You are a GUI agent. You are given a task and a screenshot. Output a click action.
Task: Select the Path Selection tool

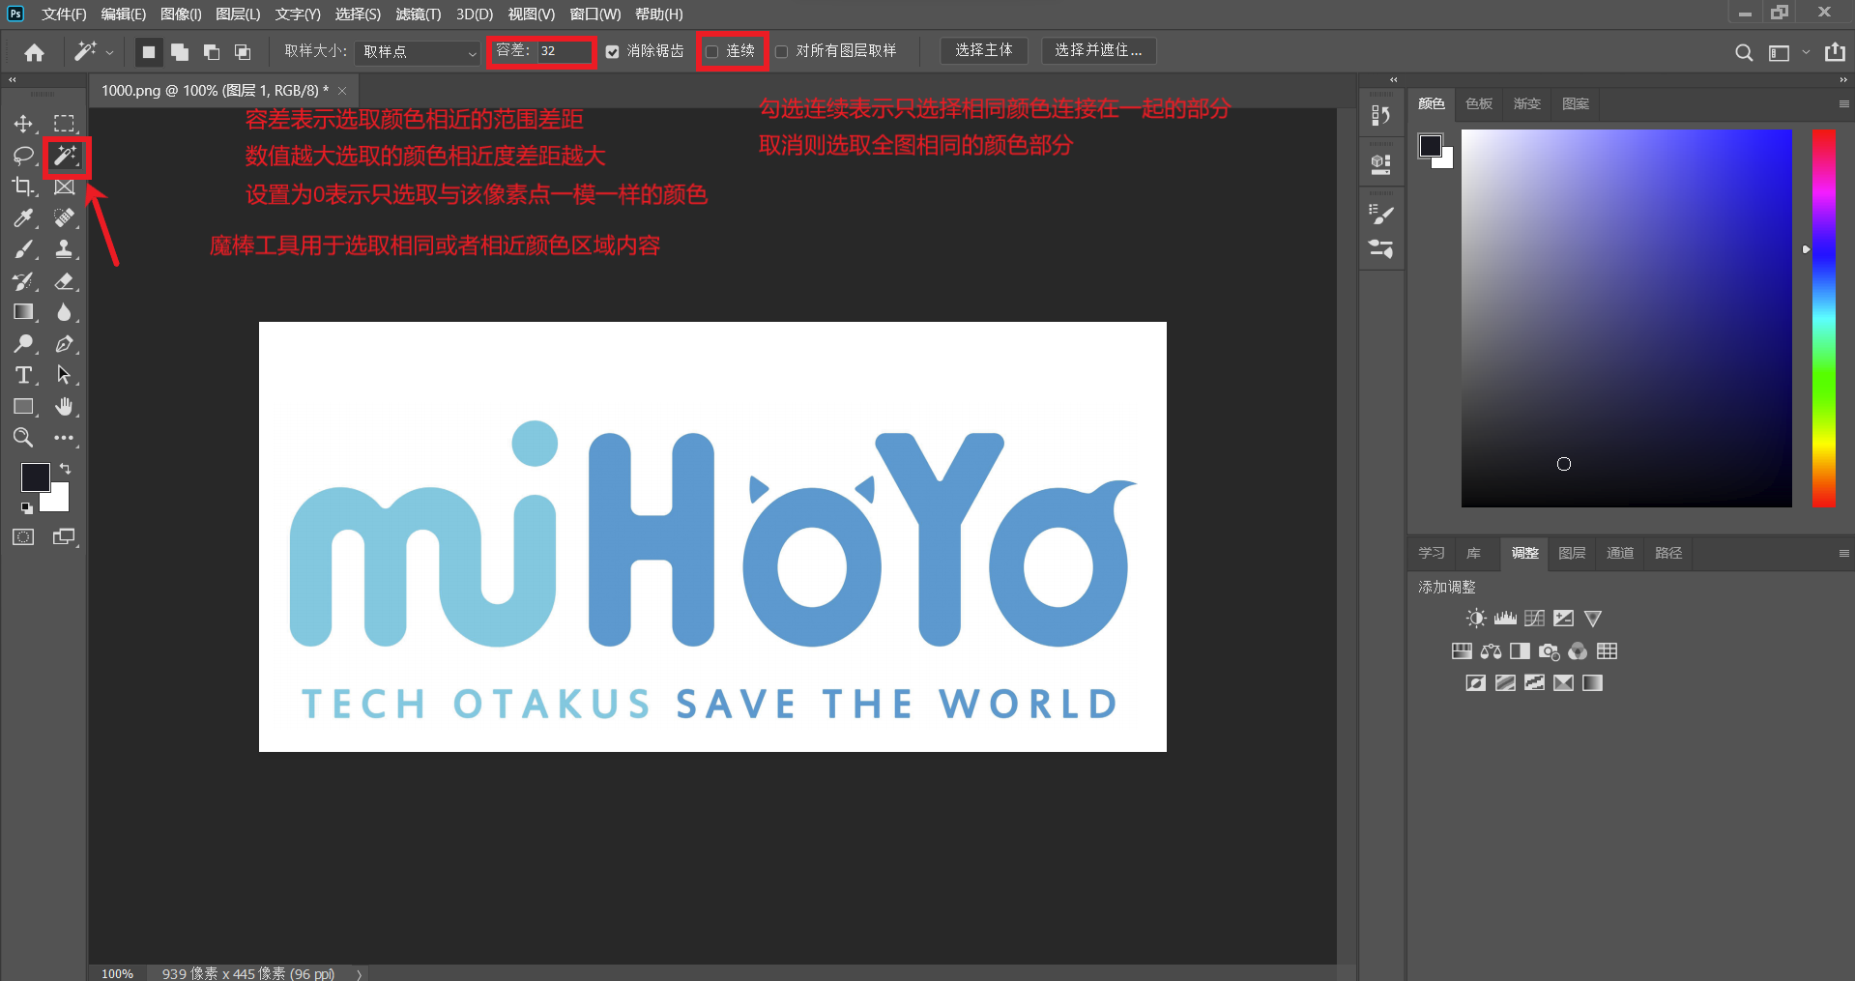tap(64, 375)
